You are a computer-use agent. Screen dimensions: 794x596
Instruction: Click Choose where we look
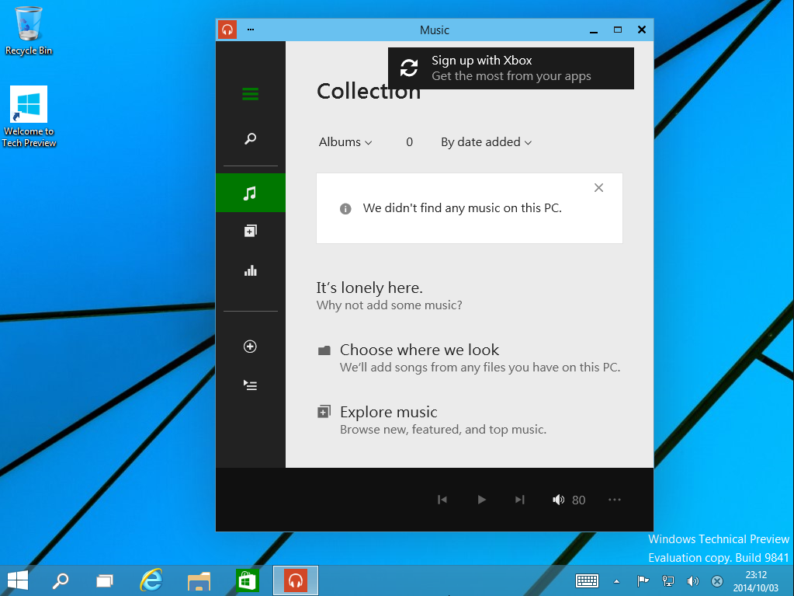coord(419,350)
